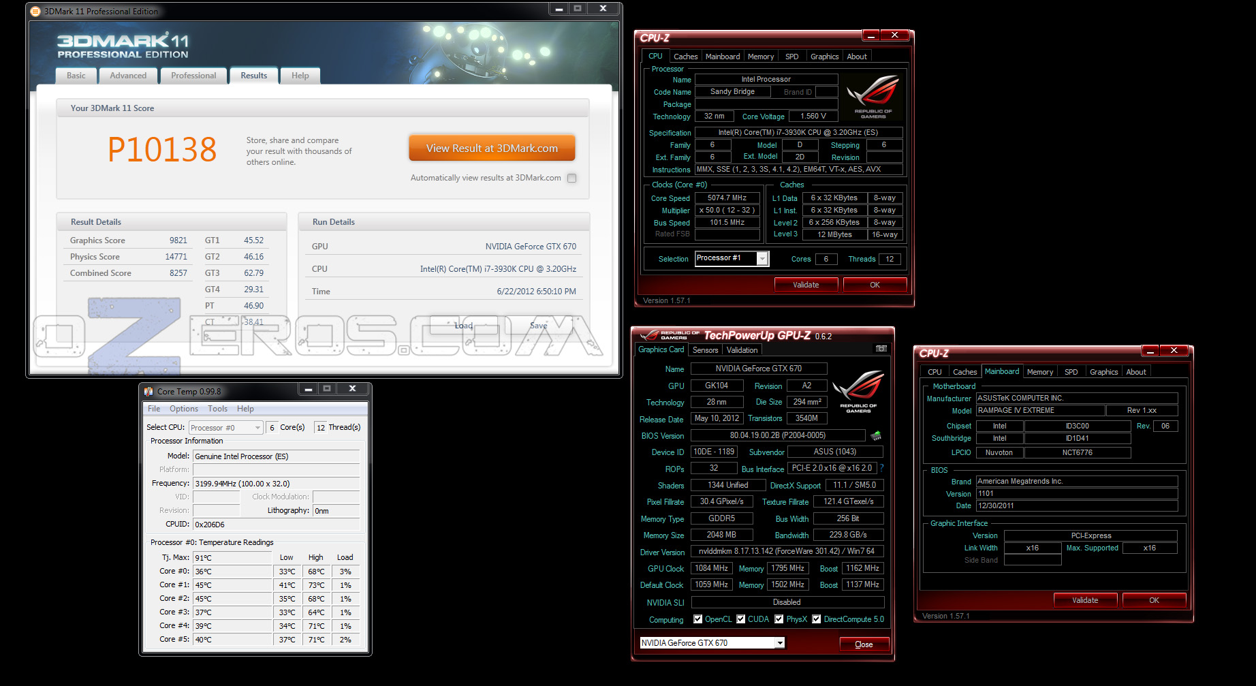Click the Save button in 3DMark 11
Viewport: 1256px width, 686px height.
538,326
